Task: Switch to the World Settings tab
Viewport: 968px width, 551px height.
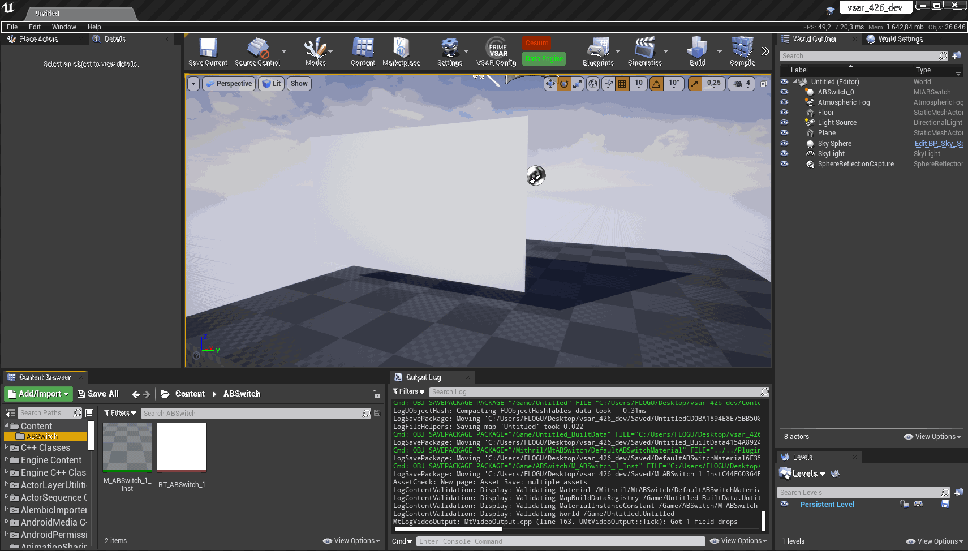Action: (900, 38)
